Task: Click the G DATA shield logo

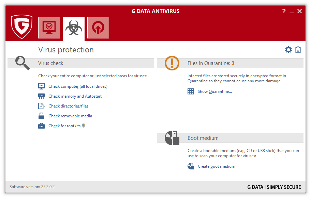Action: coord(21,27)
